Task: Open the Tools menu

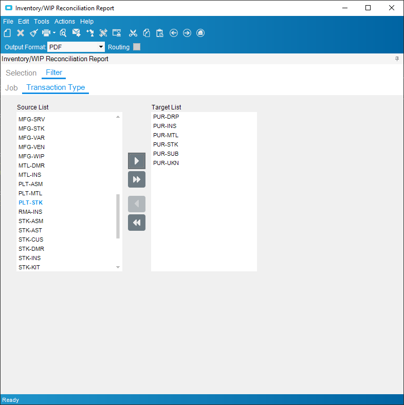Action: 42,22
